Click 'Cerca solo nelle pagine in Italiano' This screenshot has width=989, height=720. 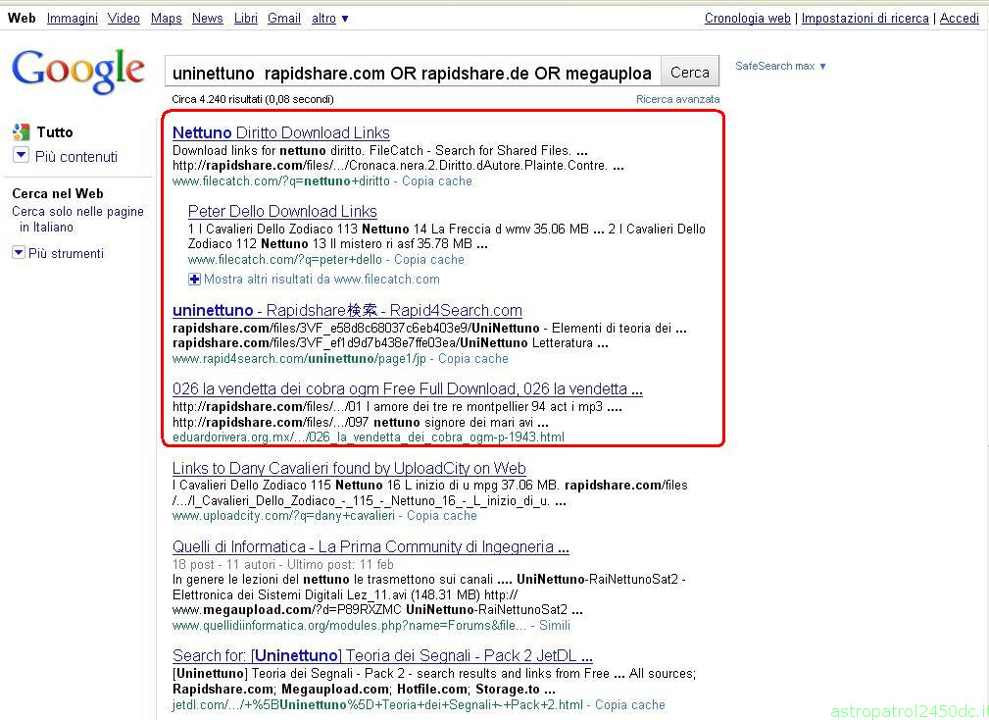point(77,219)
